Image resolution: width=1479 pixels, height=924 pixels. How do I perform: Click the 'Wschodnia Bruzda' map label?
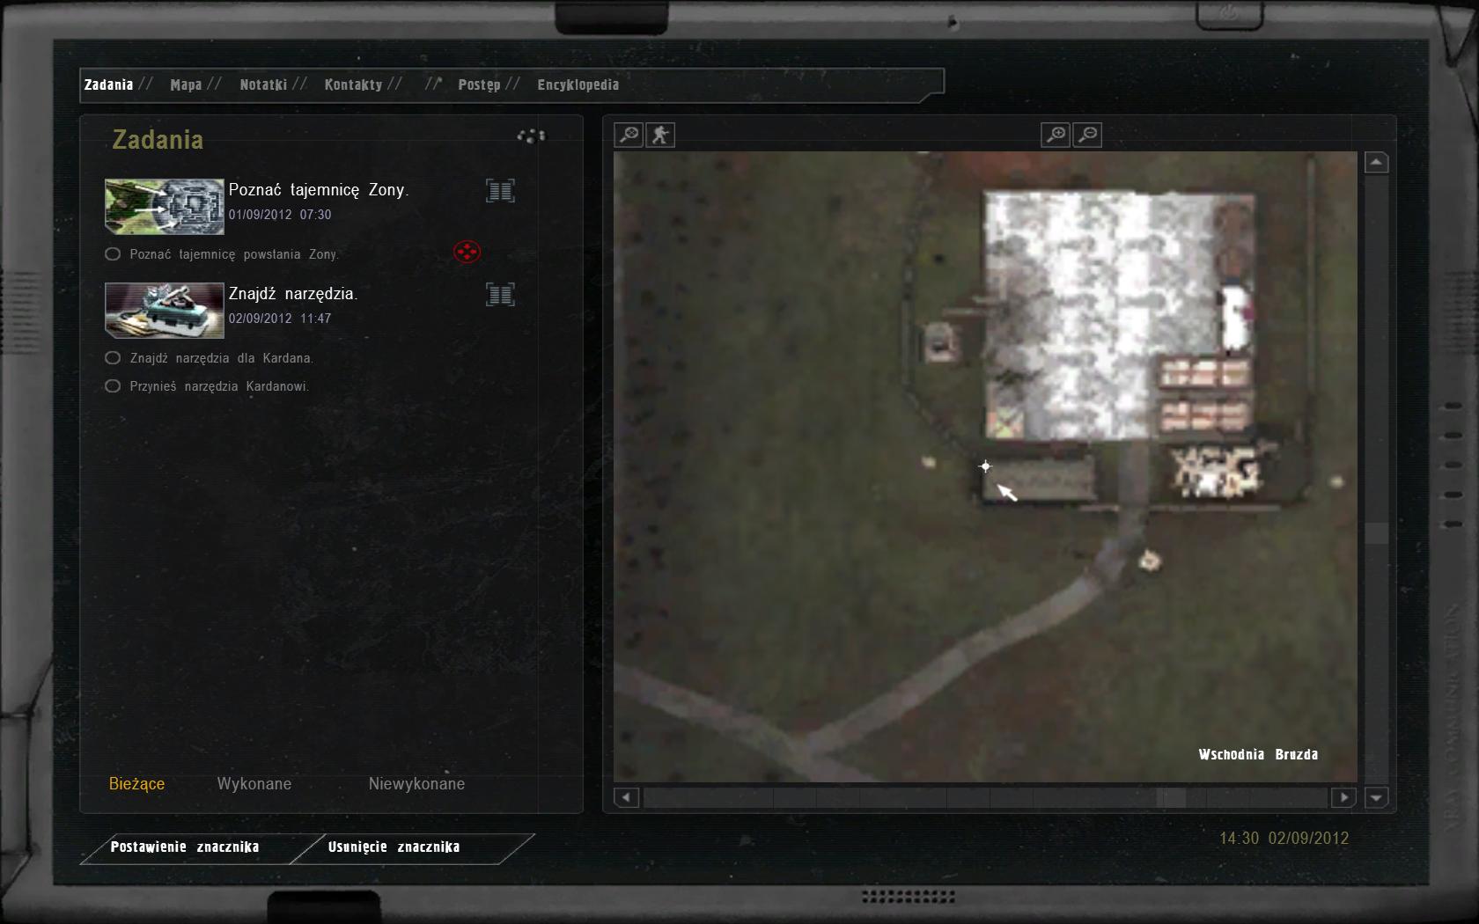(1258, 754)
